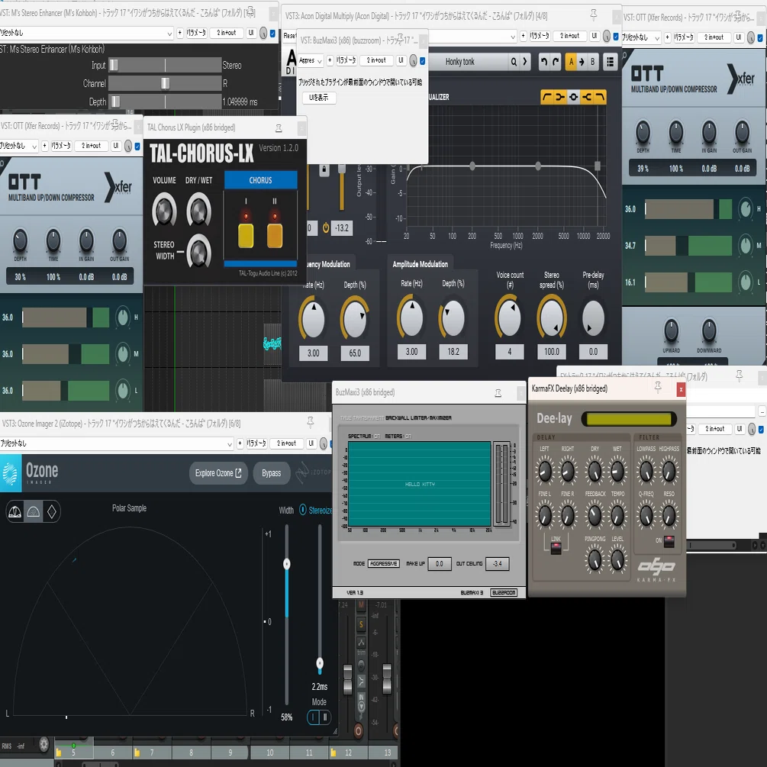Image resolution: width=767 pixels, height=767 pixels.
Task: Select A state in Acon Multiply
Action: point(570,62)
